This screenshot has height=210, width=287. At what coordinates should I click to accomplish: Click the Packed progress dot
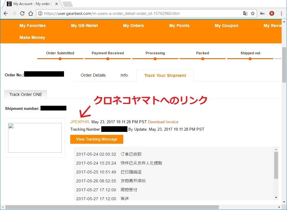203,59
